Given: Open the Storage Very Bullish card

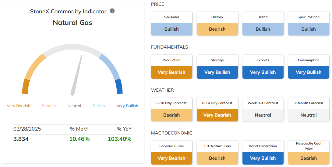Looking at the screenshot, I should [217, 66].
